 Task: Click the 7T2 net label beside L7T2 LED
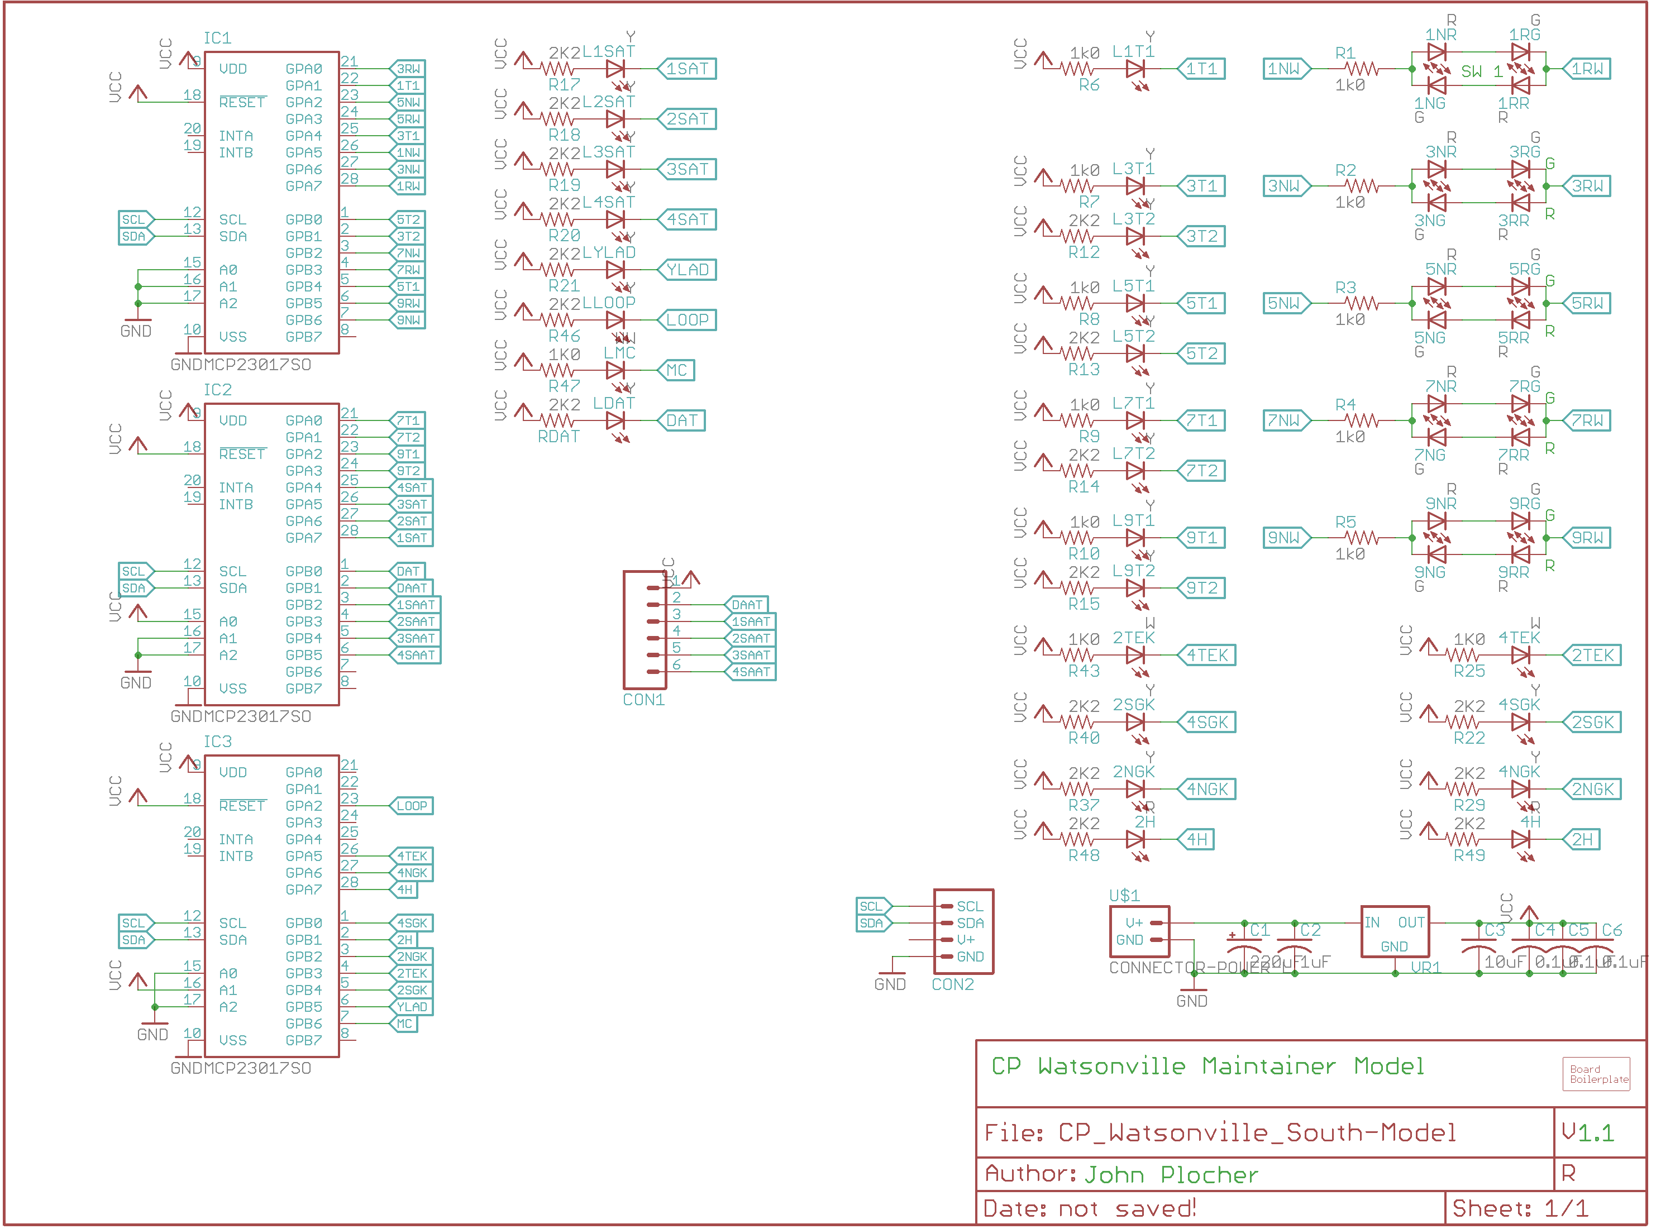1201,471
